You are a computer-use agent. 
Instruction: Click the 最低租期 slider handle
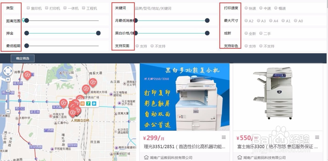point(27,46)
